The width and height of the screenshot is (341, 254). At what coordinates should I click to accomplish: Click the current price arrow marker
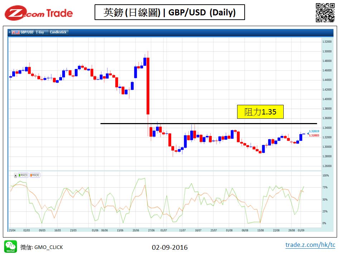(x=308, y=133)
